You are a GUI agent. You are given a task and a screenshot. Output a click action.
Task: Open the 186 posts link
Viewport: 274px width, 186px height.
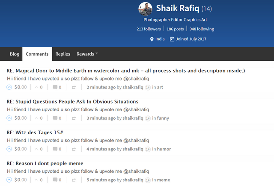(176, 29)
